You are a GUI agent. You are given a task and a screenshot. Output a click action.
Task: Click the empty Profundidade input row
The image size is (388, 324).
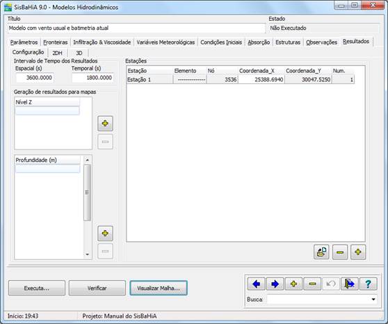48,169
